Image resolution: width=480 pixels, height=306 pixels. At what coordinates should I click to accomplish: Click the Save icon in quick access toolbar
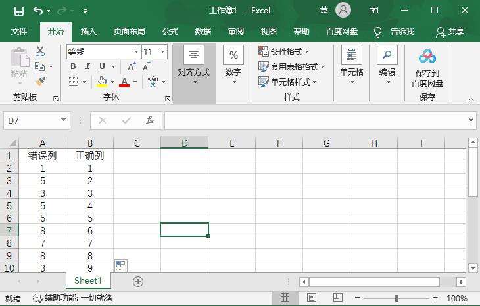pos(18,11)
